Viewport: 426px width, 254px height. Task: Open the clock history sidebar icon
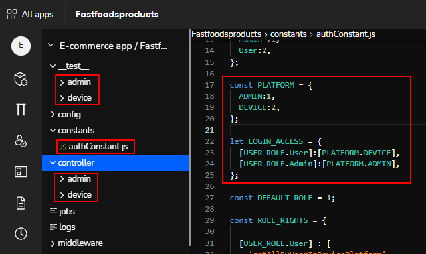click(21, 233)
